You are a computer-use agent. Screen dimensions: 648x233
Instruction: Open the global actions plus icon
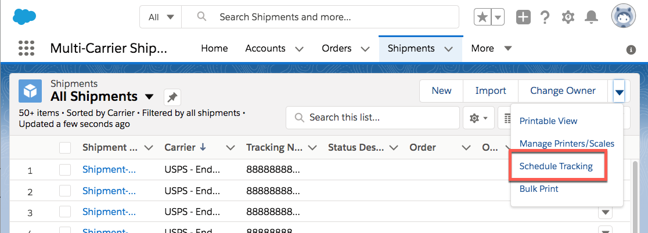tap(523, 17)
